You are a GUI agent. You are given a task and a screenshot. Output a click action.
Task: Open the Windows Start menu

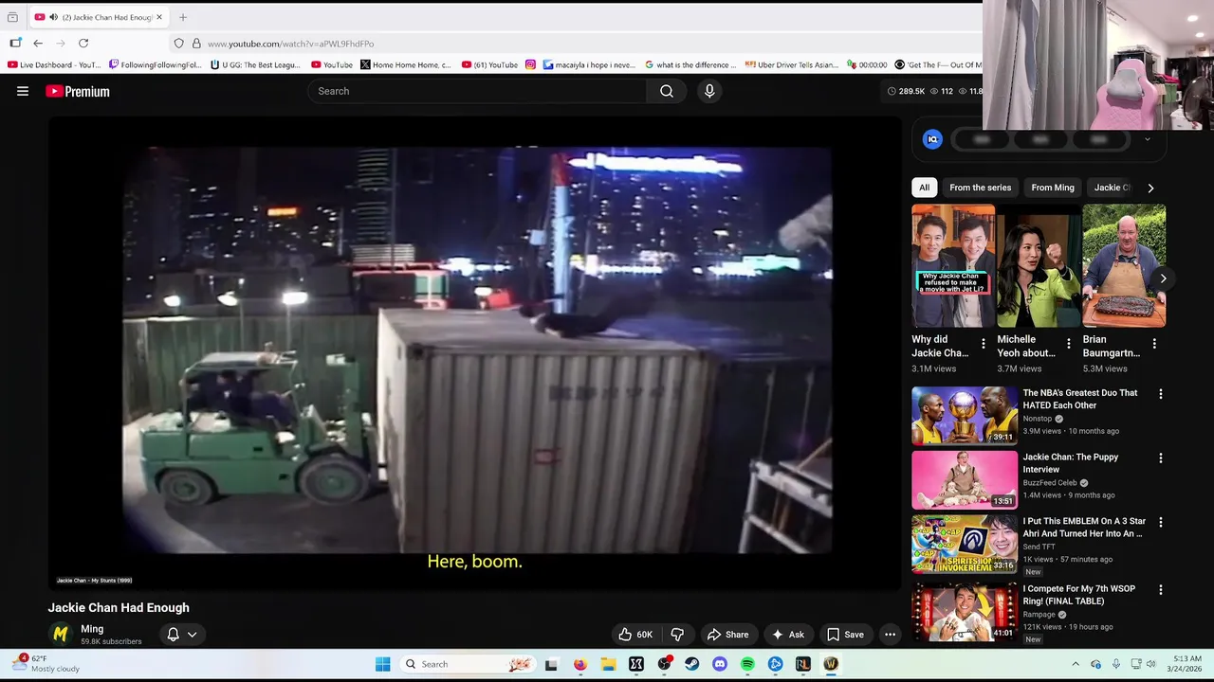383,664
